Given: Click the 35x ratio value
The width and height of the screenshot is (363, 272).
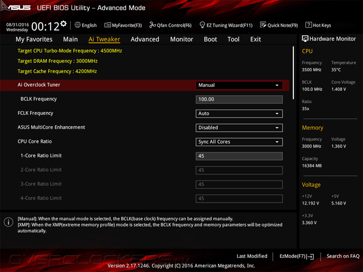Looking at the screenshot, I should click(x=306, y=108).
